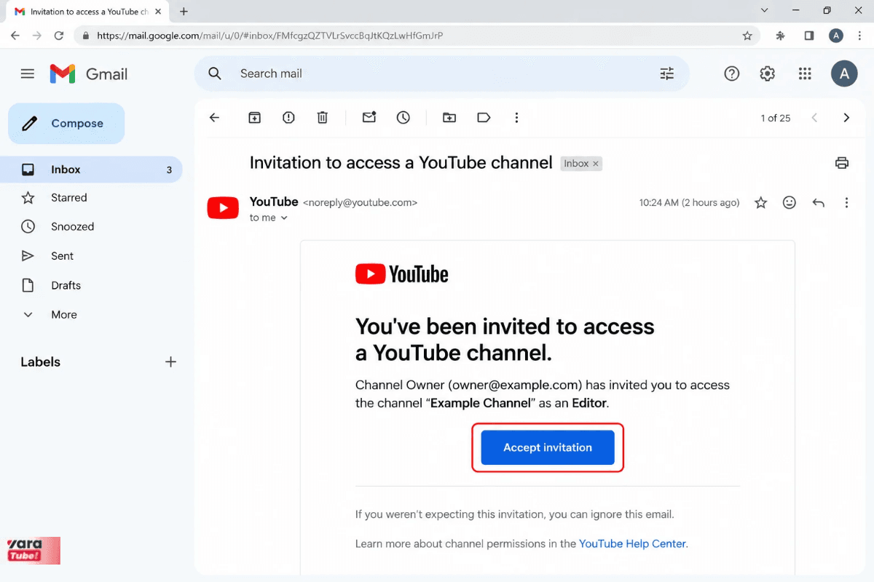Click the Search mail field
Image resolution: width=874 pixels, height=582 pixels.
(x=441, y=73)
